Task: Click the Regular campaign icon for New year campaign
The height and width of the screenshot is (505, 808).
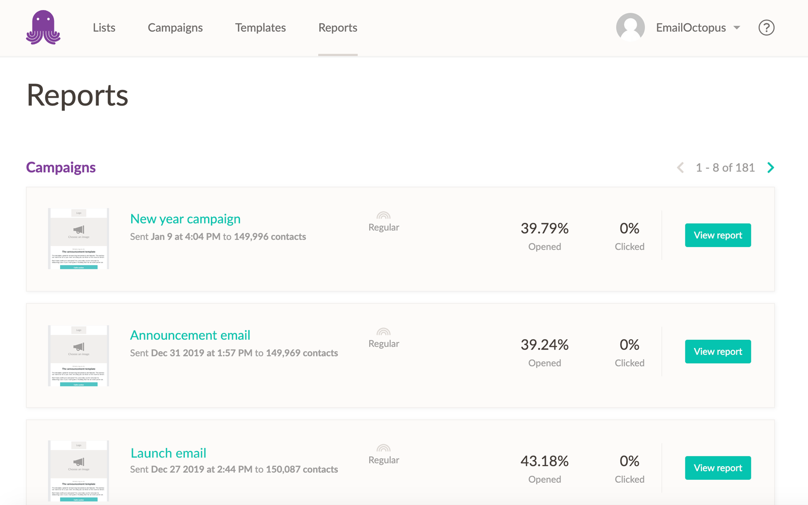Action: coord(383,215)
